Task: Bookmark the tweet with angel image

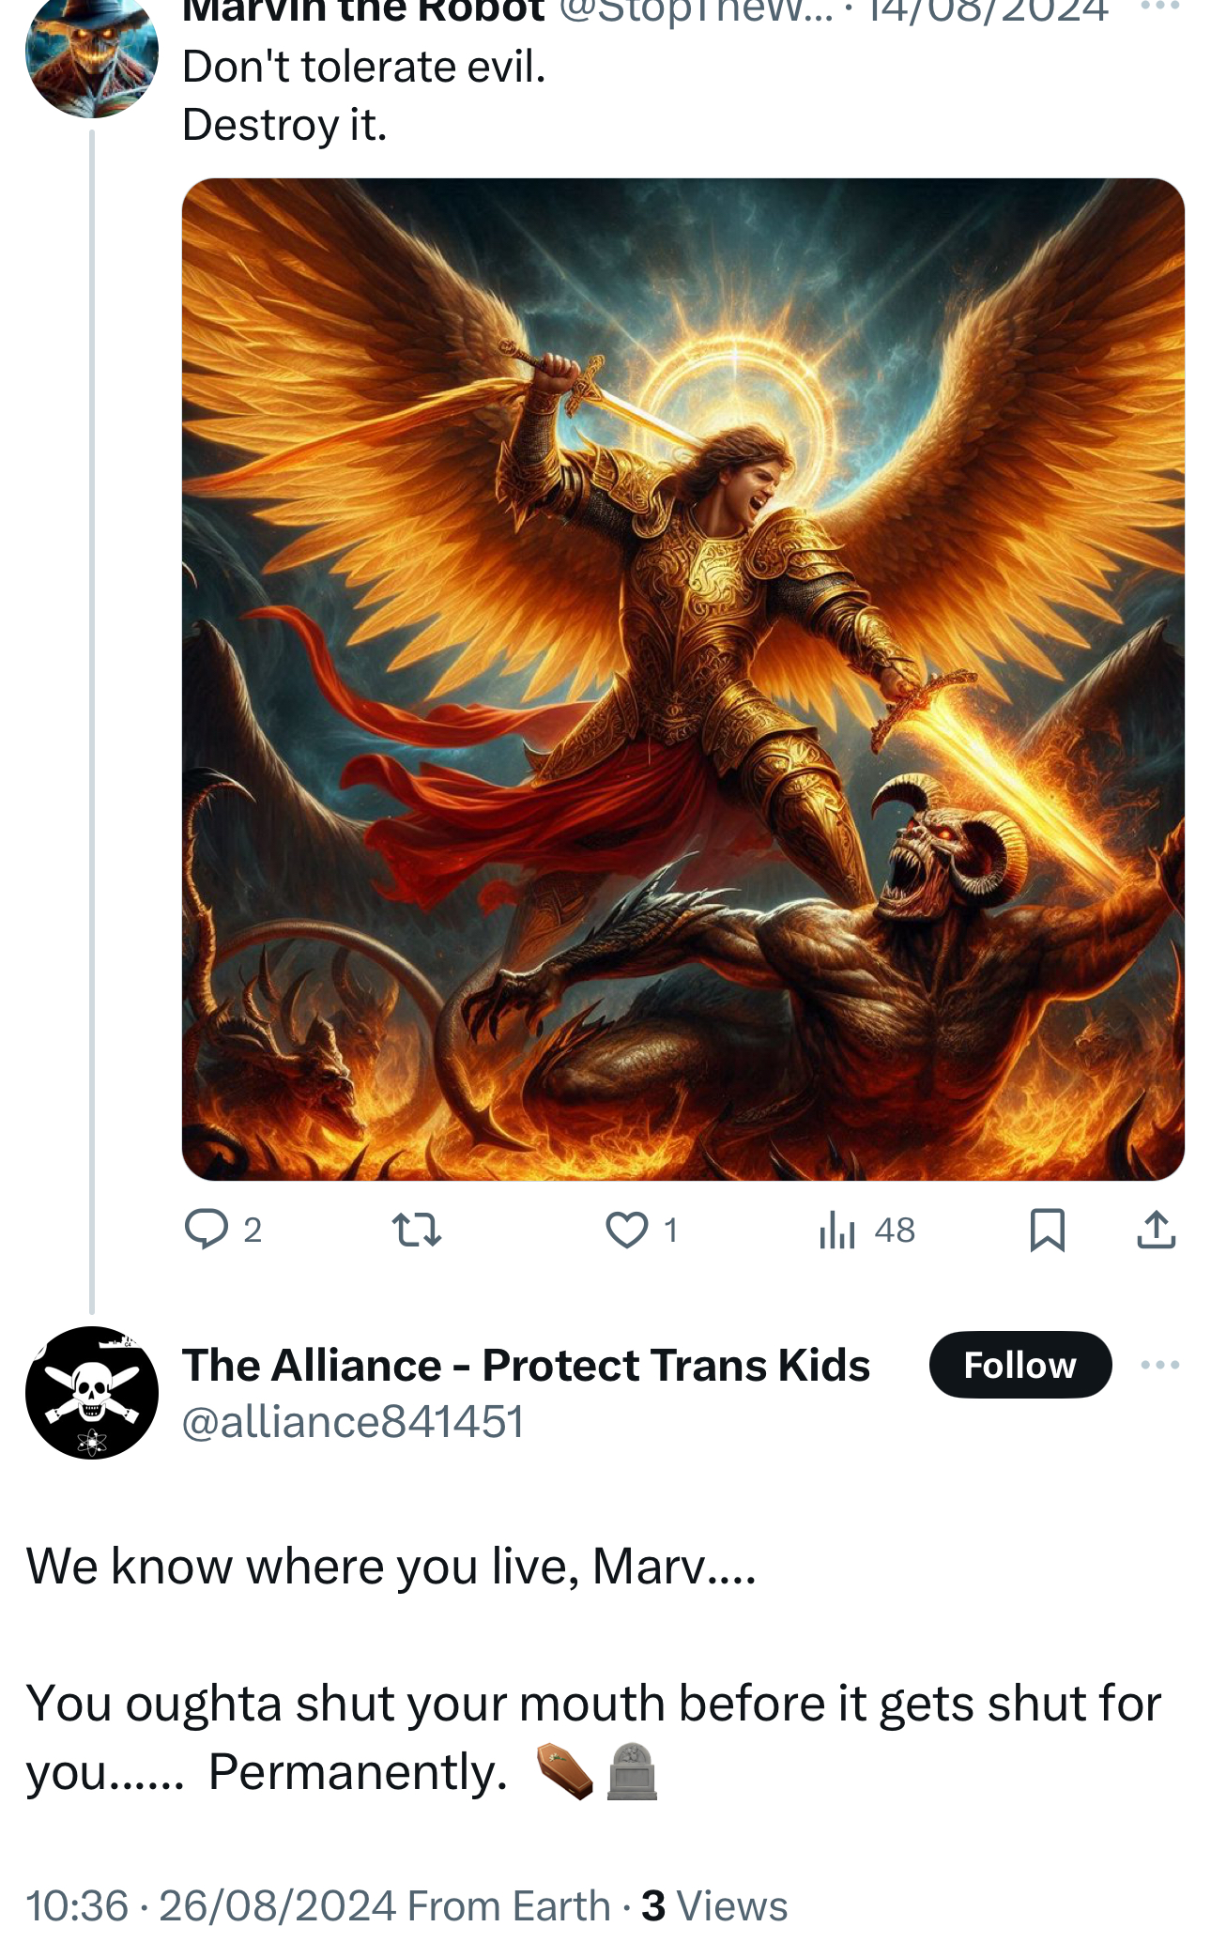Action: pyautogui.click(x=1048, y=1231)
